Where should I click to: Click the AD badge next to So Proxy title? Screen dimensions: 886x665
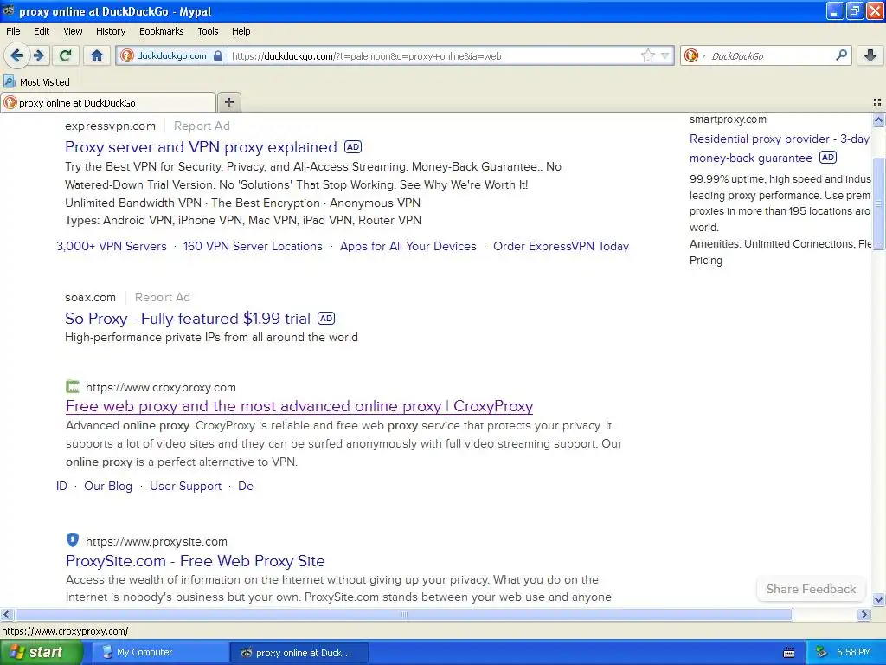coord(326,319)
